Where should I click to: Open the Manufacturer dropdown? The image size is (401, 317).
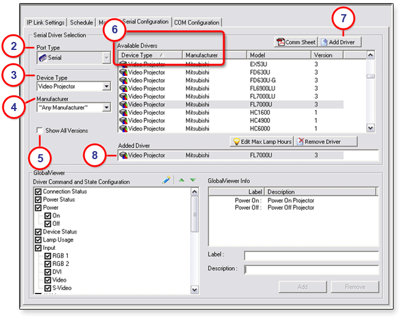107,107
